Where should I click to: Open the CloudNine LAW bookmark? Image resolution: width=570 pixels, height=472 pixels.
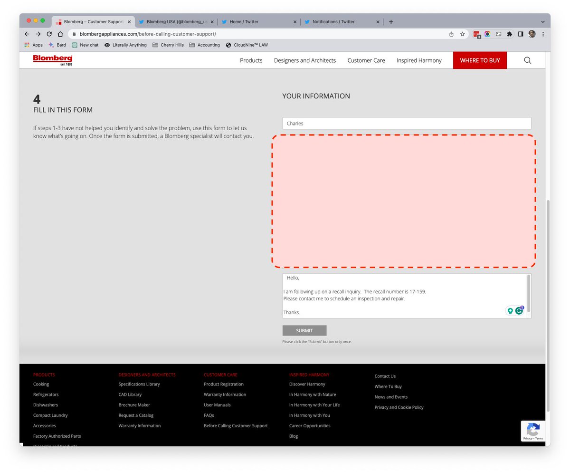247,45
